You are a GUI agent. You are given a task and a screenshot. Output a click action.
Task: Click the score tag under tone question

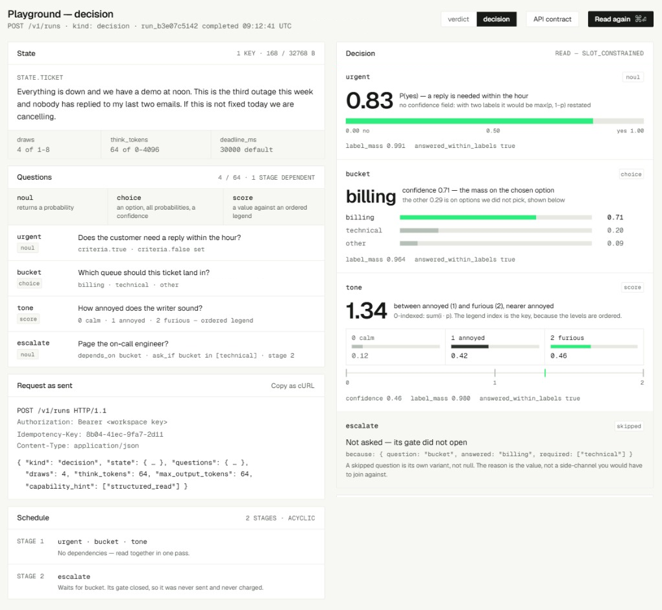[x=29, y=319]
